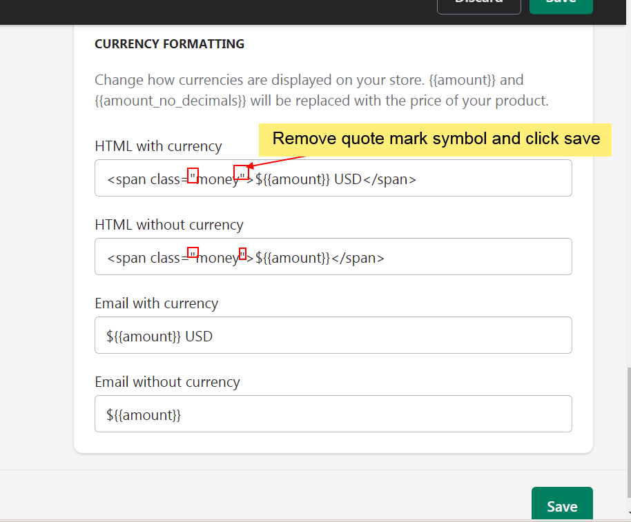Viewport: 631px width, 522px height.
Task: Click opening quote mark in HTML with currency
Action: (x=193, y=175)
